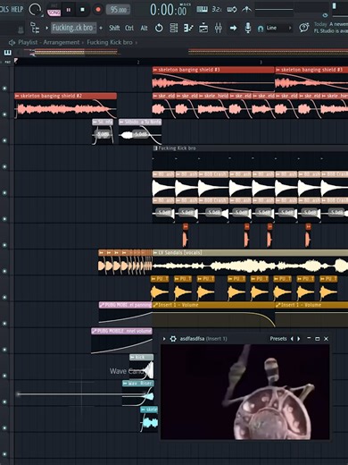Mute the track with skeleton banging shield #3
Screen dimensions: 348x465
pos(4,89)
